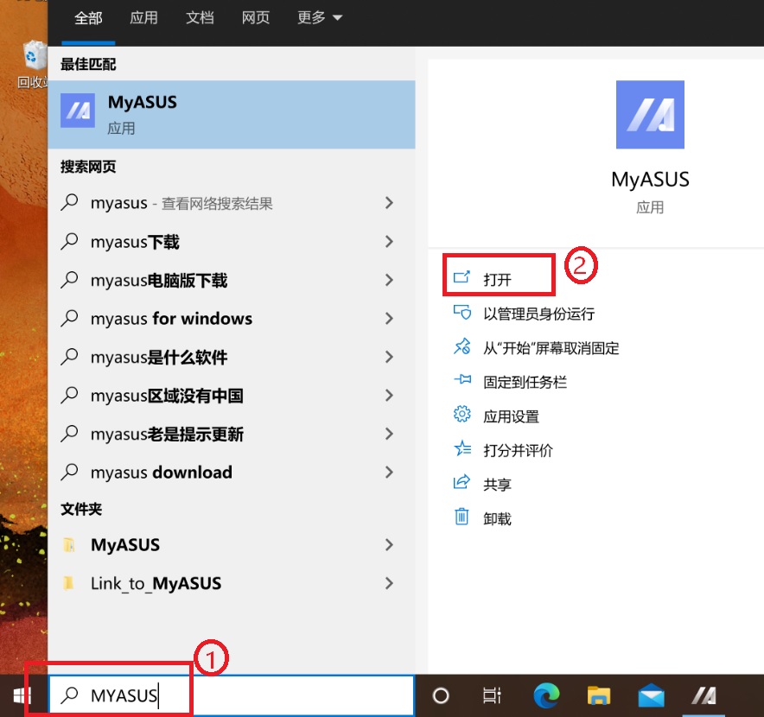Screen dimensions: 764x717
Task: Expand the myasus for windows arrow
Action: coord(389,318)
